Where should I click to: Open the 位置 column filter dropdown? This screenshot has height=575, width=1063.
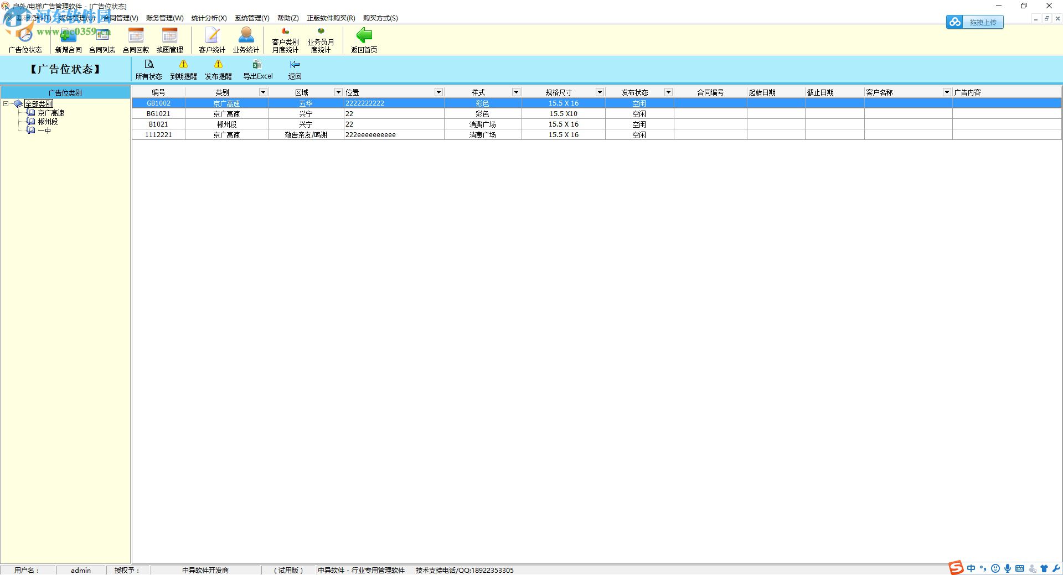(438, 92)
